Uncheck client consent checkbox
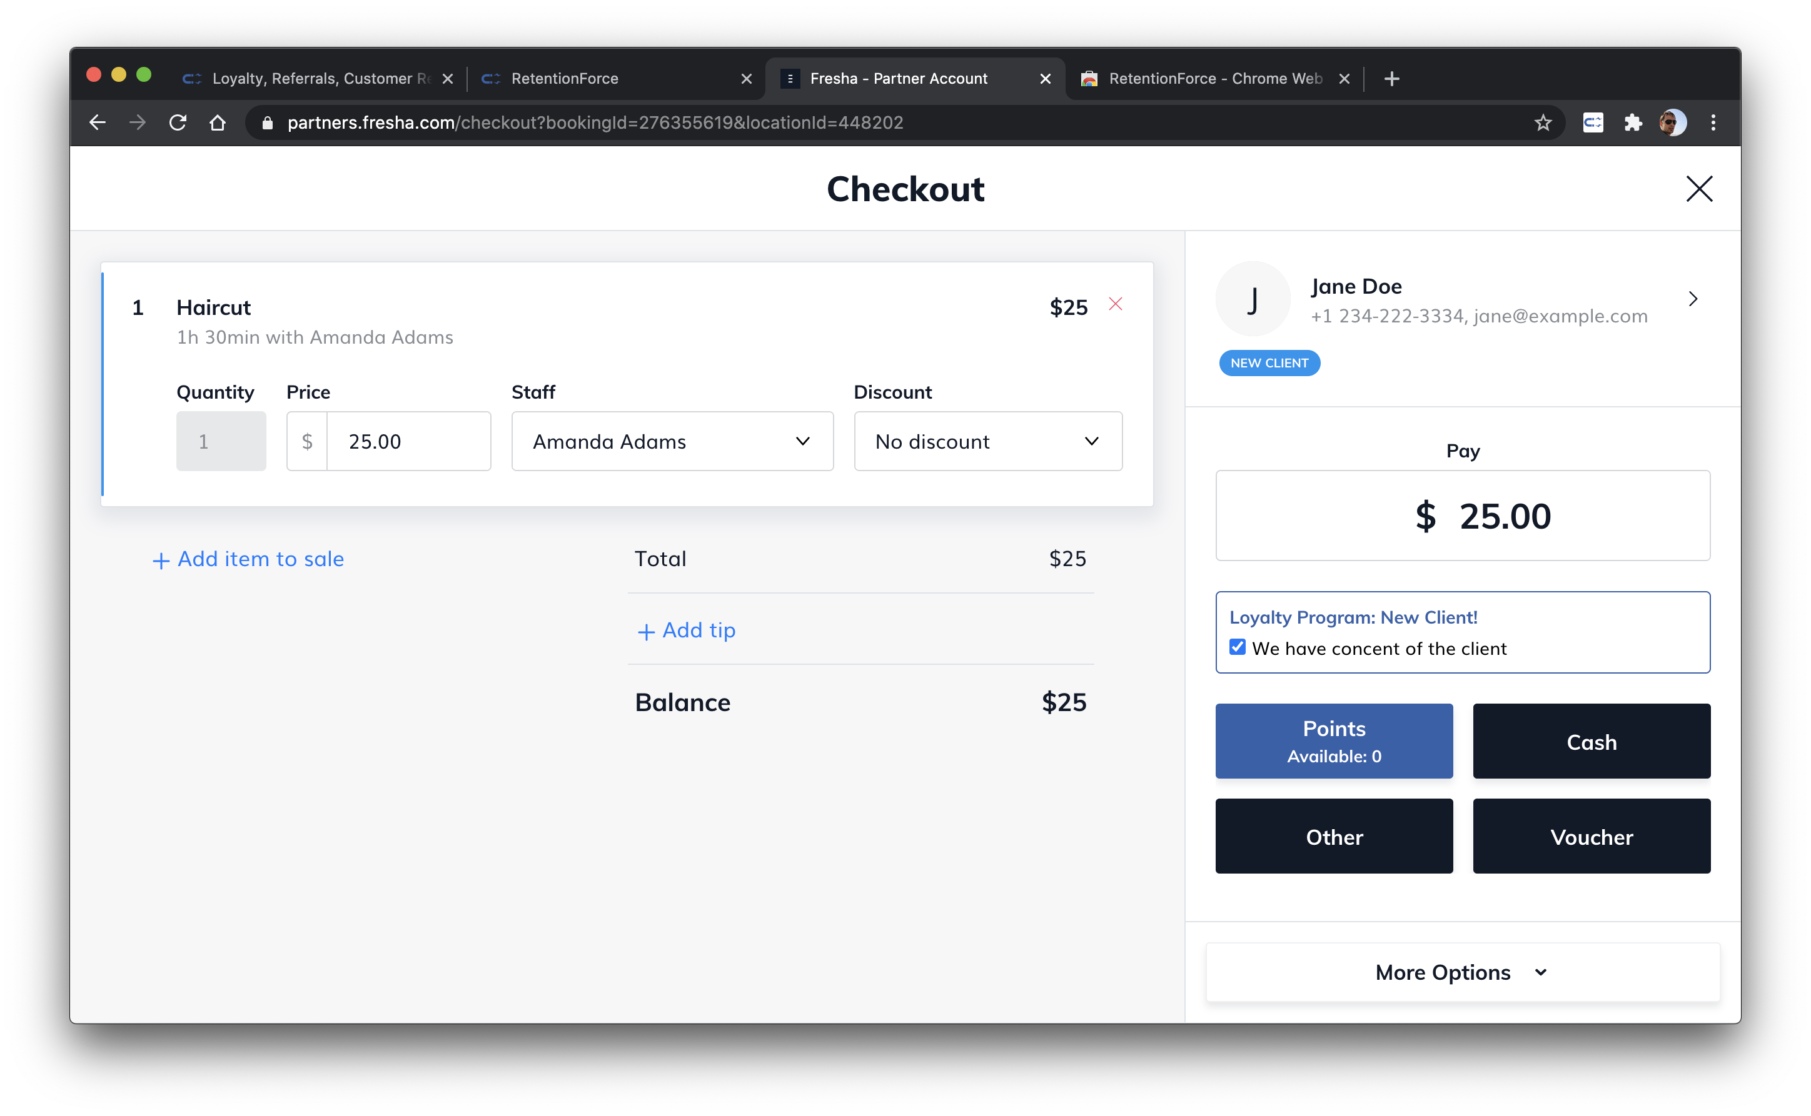Image resolution: width=1811 pixels, height=1116 pixels. (1237, 647)
